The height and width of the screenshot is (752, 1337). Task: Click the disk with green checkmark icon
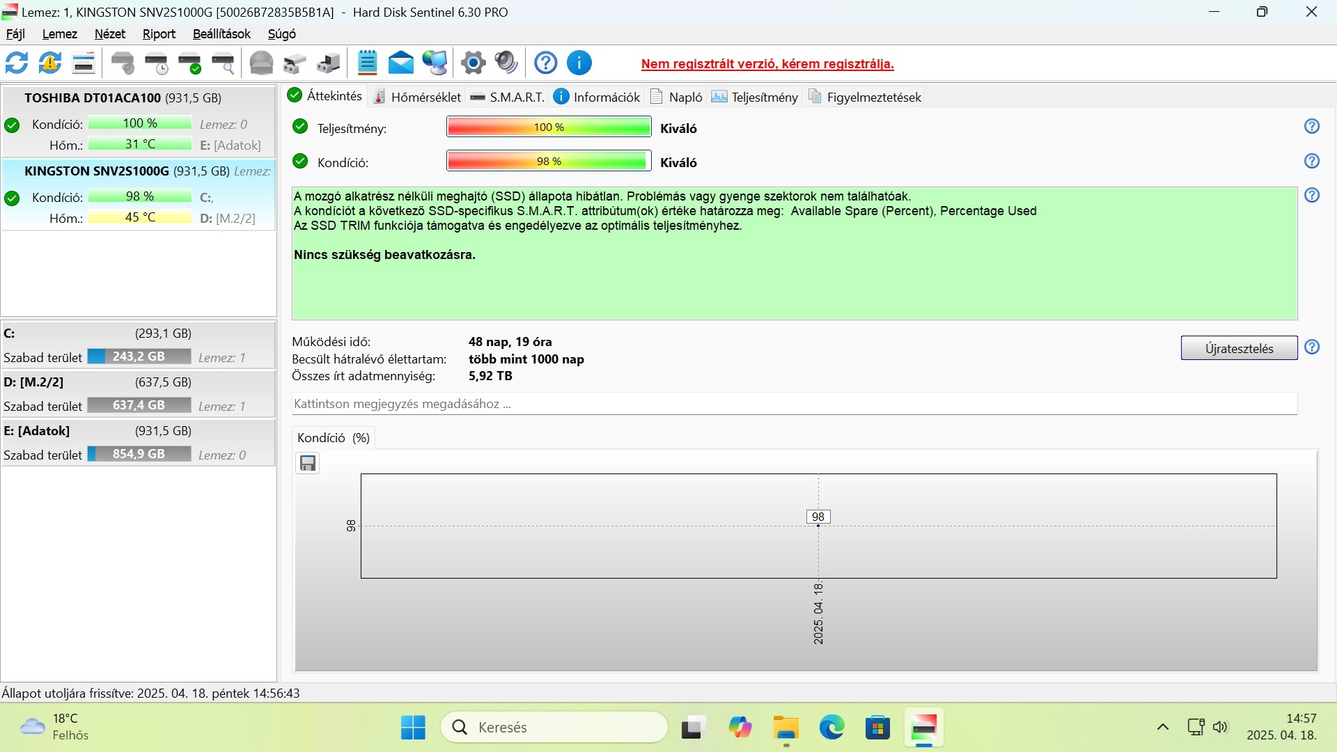click(x=189, y=63)
